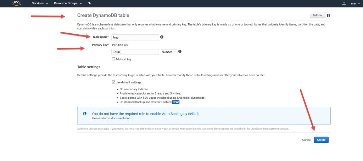Click the Cancel link

pyautogui.click(x=306, y=140)
